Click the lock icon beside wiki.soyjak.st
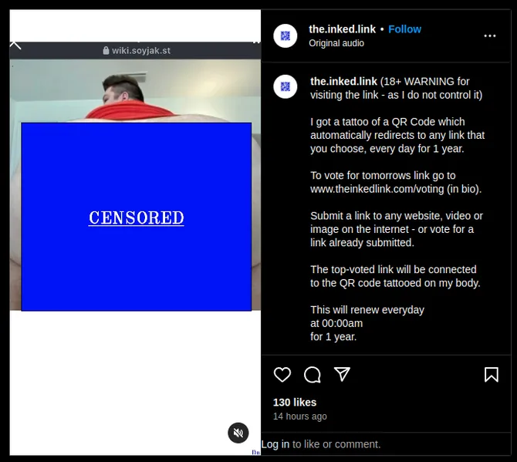 [x=106, y=50]
